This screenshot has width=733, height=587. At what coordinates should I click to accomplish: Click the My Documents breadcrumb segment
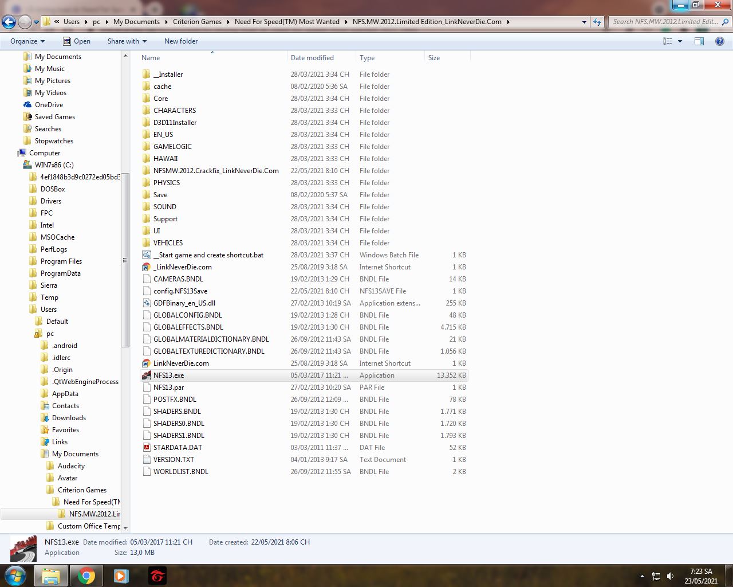tap(136, 22)
